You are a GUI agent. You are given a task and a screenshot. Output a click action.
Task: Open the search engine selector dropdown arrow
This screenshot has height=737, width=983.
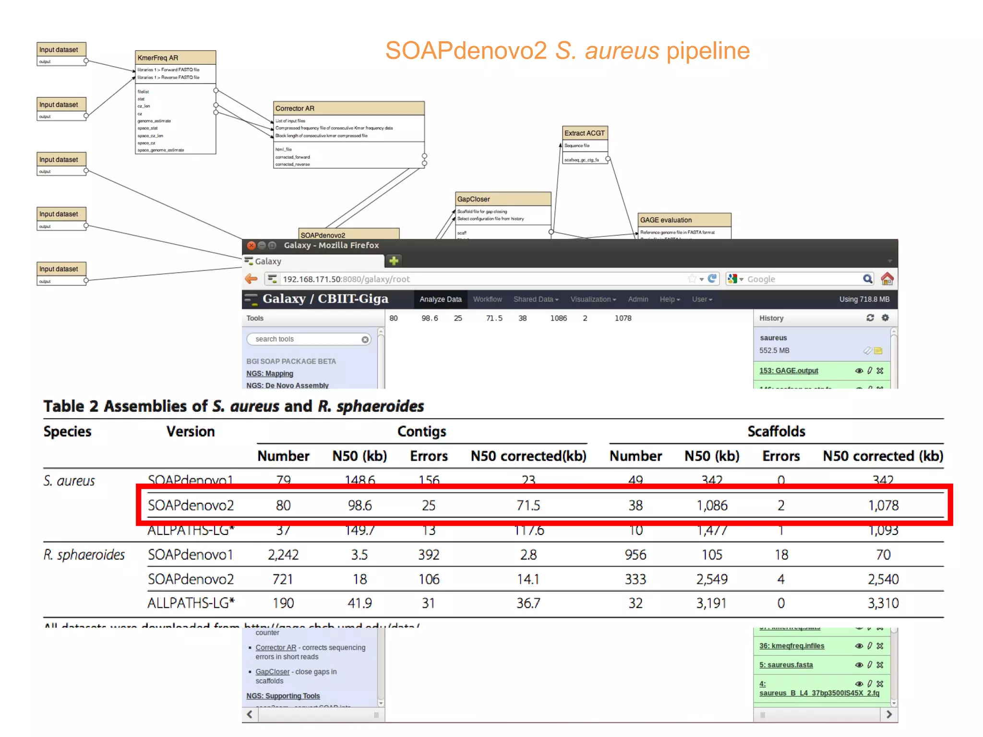pyautogui.click(x=741, y=279)
